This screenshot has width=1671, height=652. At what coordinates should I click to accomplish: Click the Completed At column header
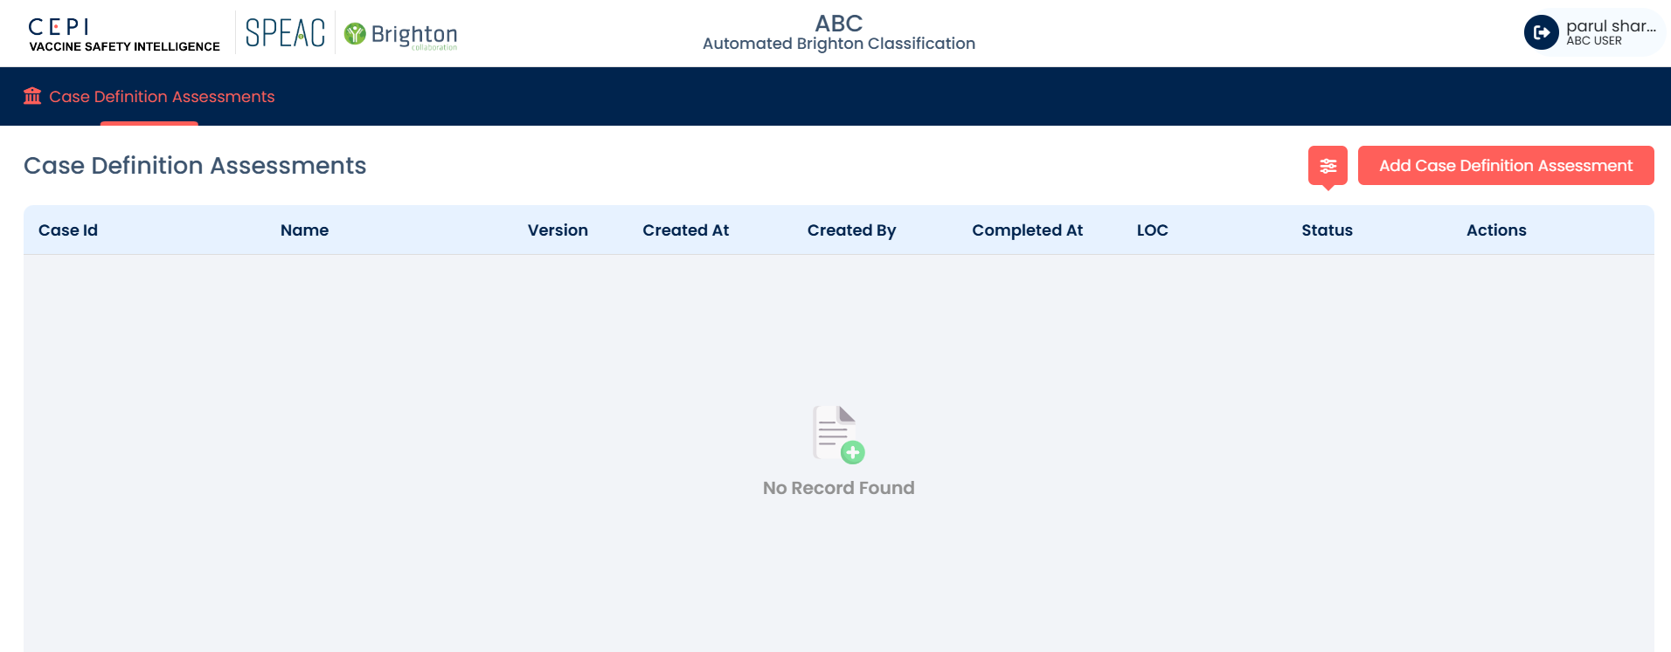[1027, 230]
